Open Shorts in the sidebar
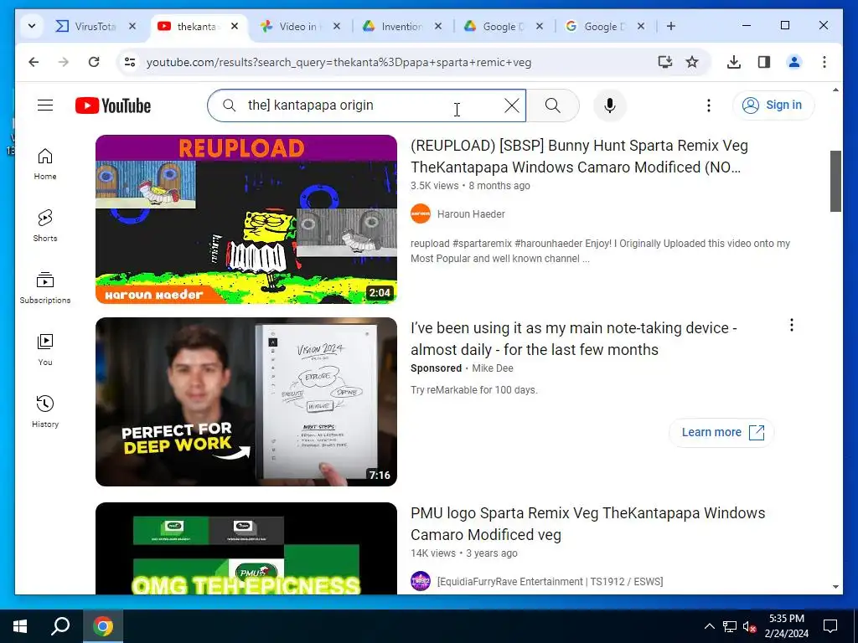 pyautogui.click(x=45, y=226)
